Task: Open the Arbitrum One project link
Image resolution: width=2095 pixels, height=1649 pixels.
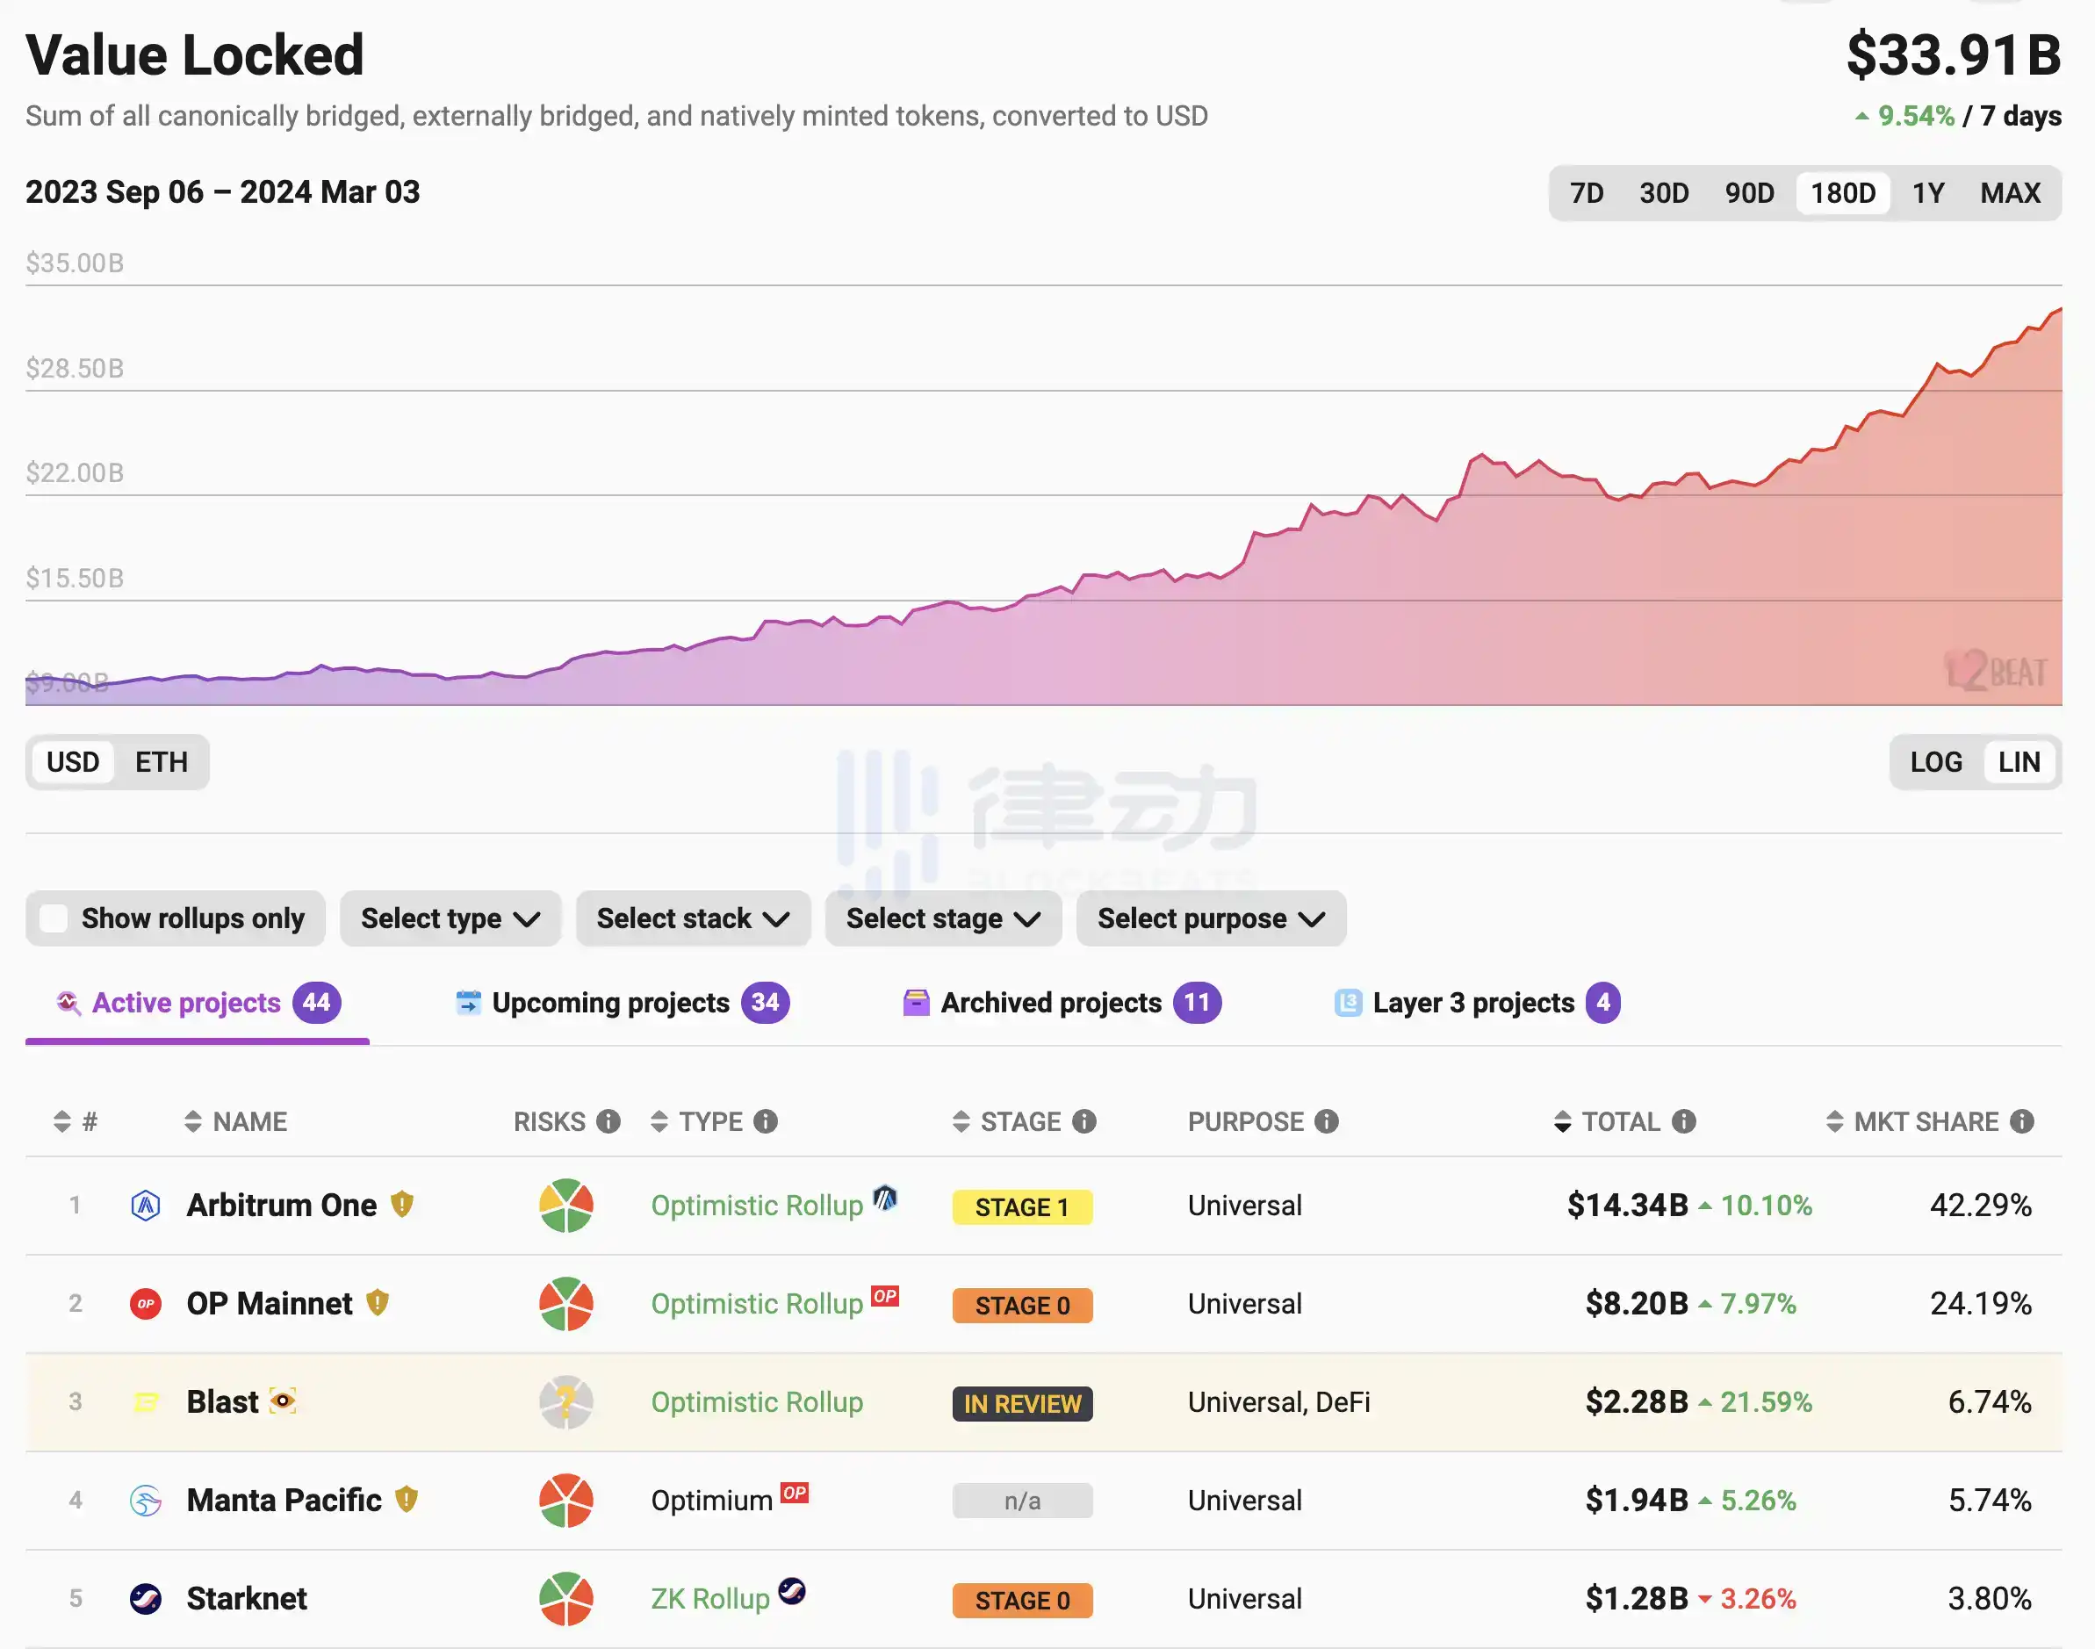Action: click(x=281, y=1205)
